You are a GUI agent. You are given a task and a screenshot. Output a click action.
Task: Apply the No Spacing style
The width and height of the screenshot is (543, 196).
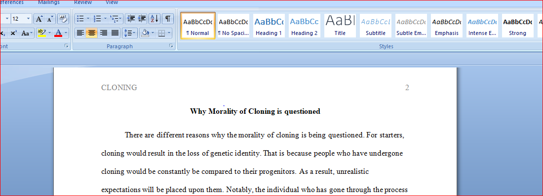tap(233, 26)
